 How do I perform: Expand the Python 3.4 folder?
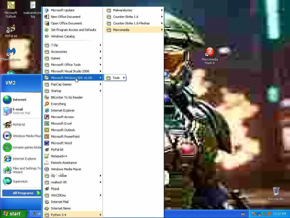point(73,215)
